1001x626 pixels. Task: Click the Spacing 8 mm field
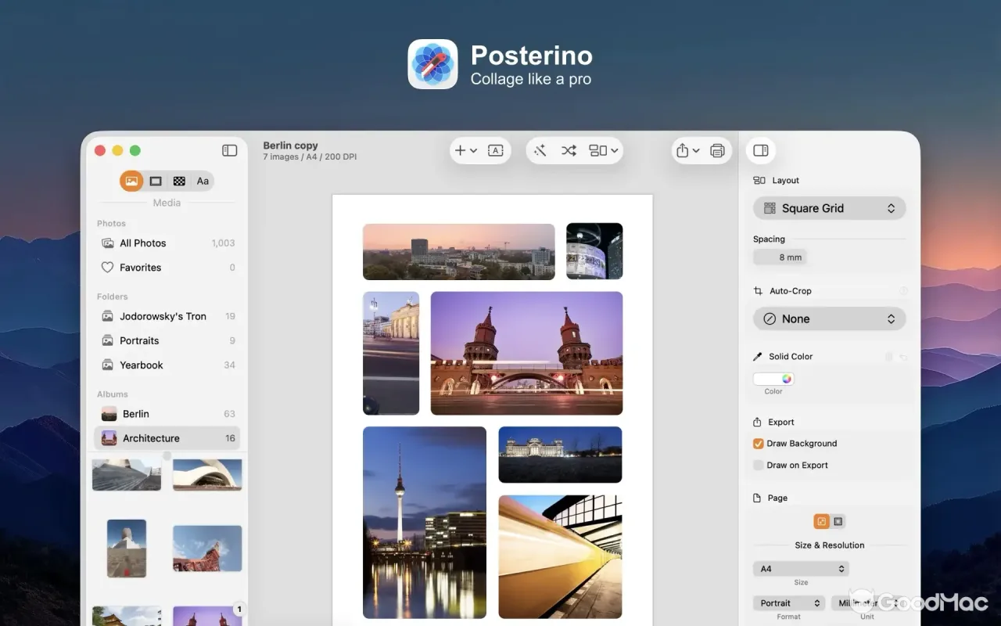coord(780,257)
